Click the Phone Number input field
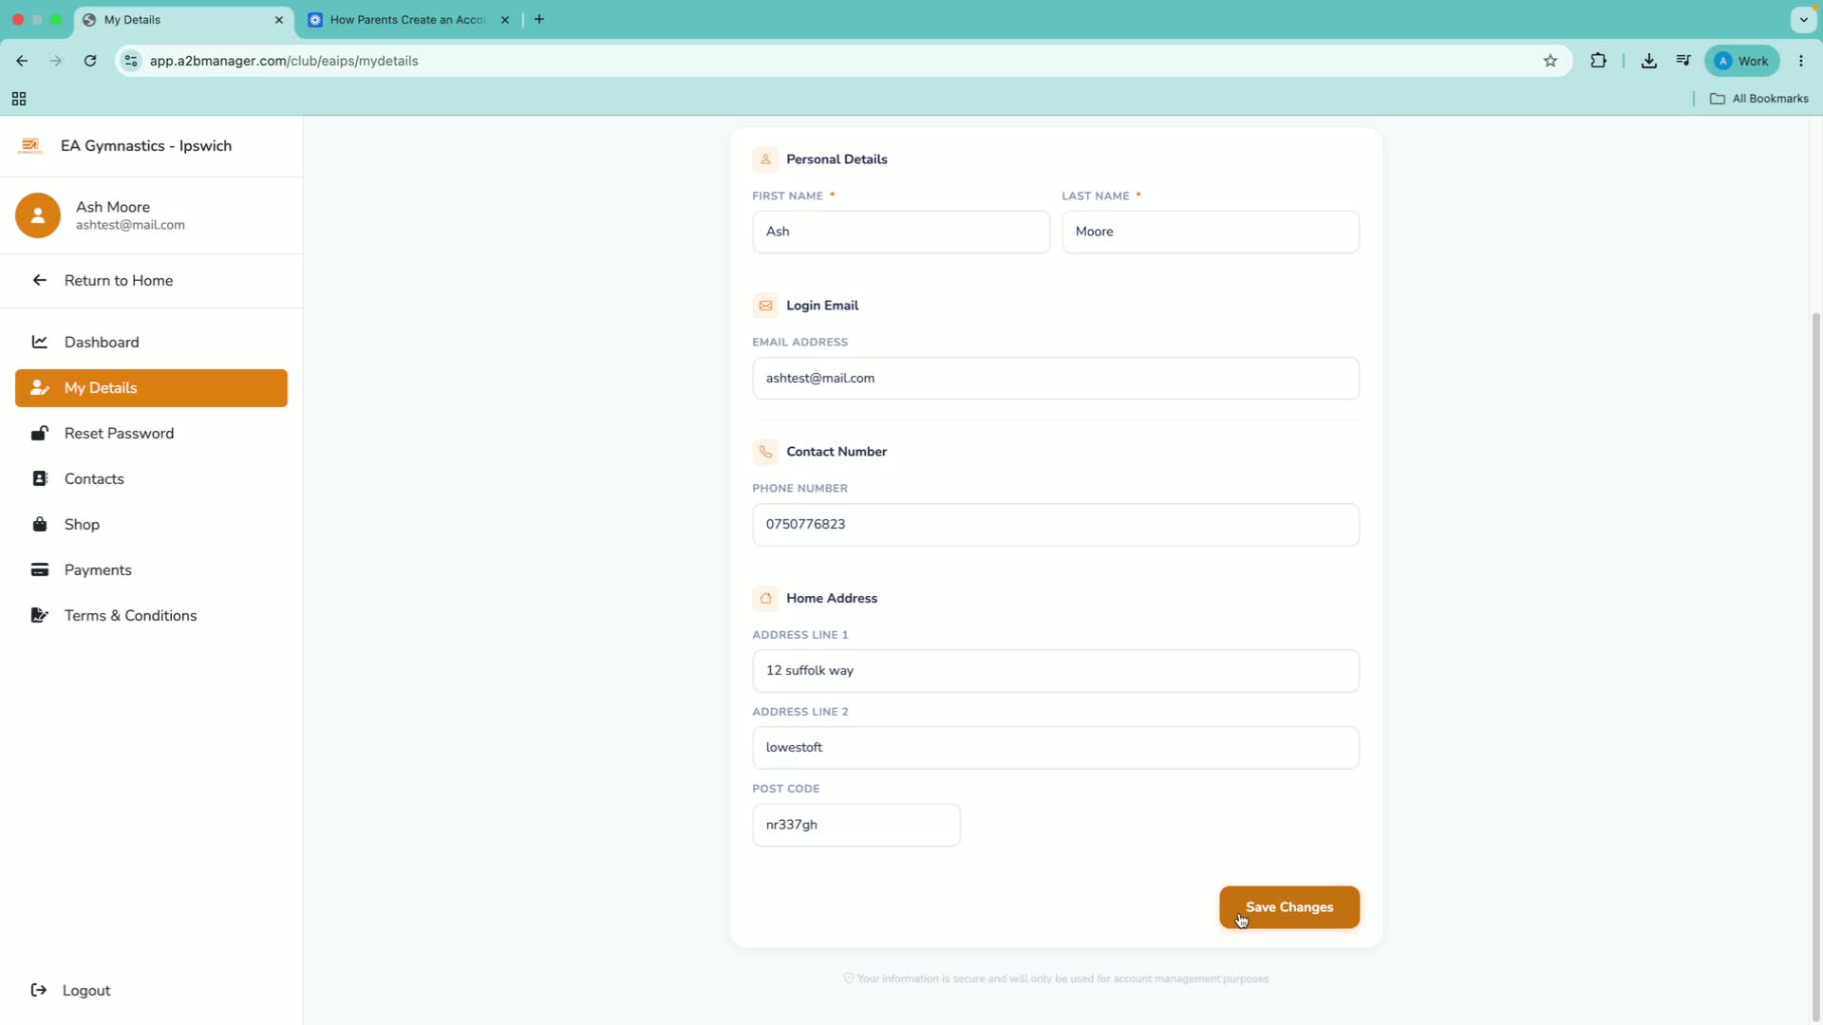The image size is (1823, 1025). pos(1056,524)
